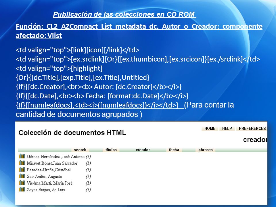Open bookshelf icon for Gómez-Hernández, José Antonio
276x207 pixels.
point(22,156)
